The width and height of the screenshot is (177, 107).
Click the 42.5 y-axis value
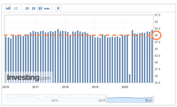pos(157,56)
